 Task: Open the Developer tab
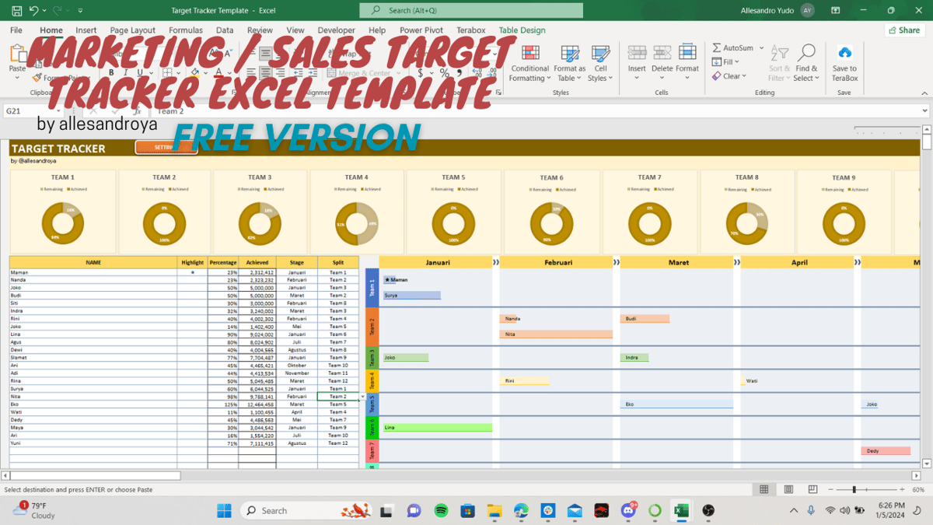click(x=337, y=30)
